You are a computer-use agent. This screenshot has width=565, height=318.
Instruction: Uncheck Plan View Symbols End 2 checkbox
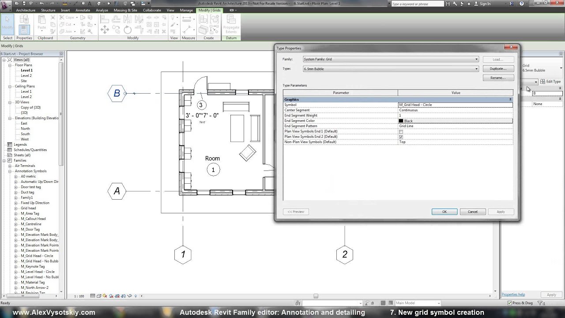pyautogui.click(x=401, y=137)
